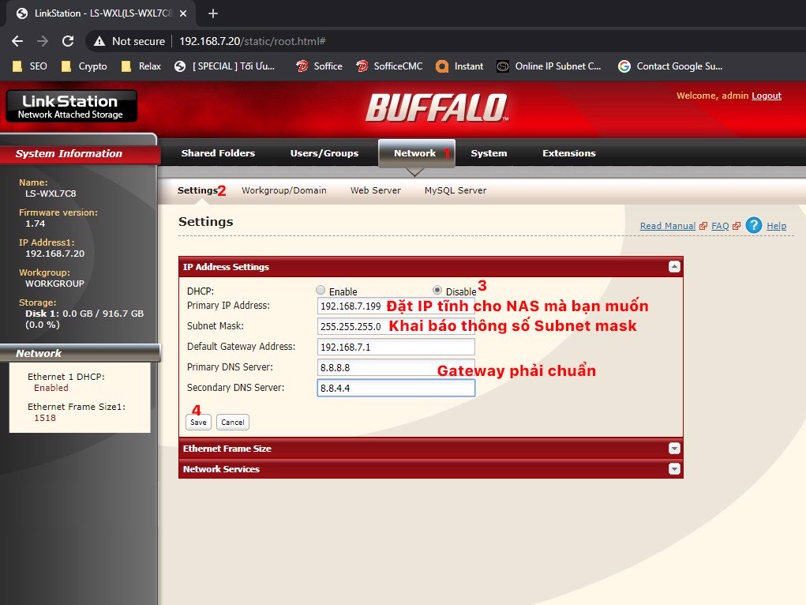This screenshot has height=605, width=806.
Task: Open the Soffice bookmark
Action: click(x=319, y=66)
